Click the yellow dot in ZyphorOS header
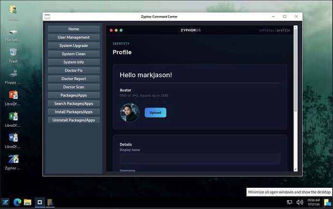Screen dimensions: 333x209 click(x=116, y=30)
